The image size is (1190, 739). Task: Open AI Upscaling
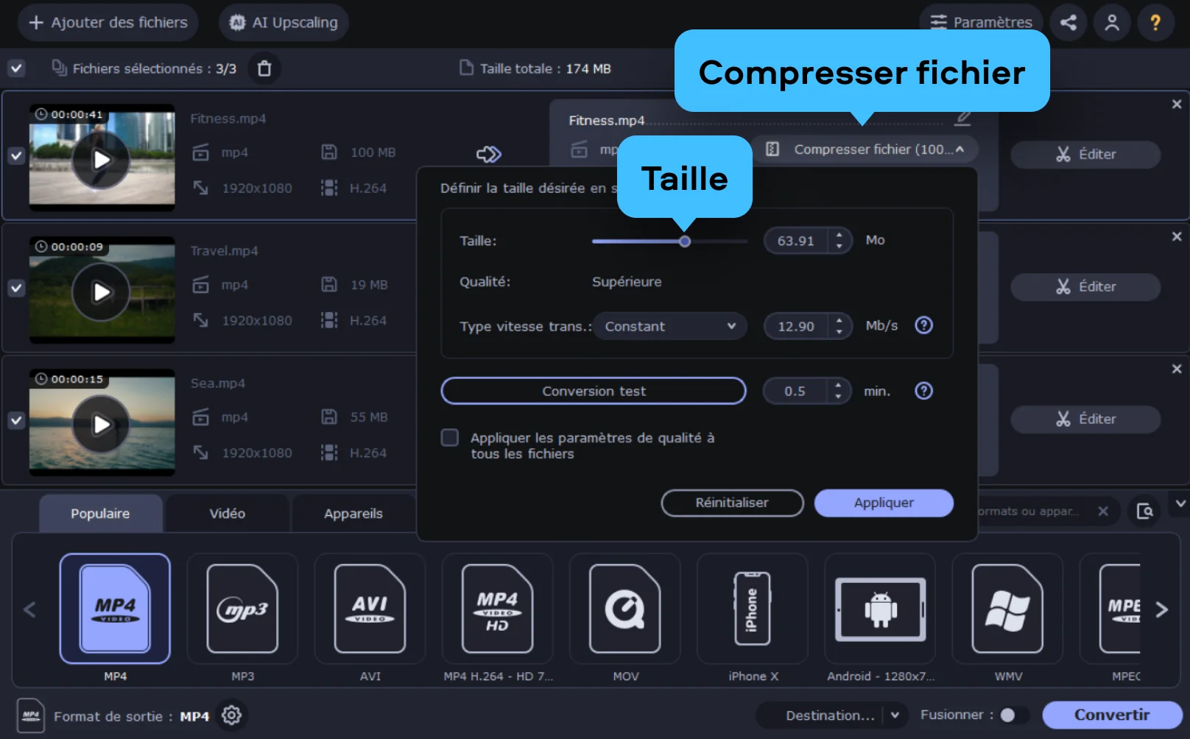coord(284,23)
